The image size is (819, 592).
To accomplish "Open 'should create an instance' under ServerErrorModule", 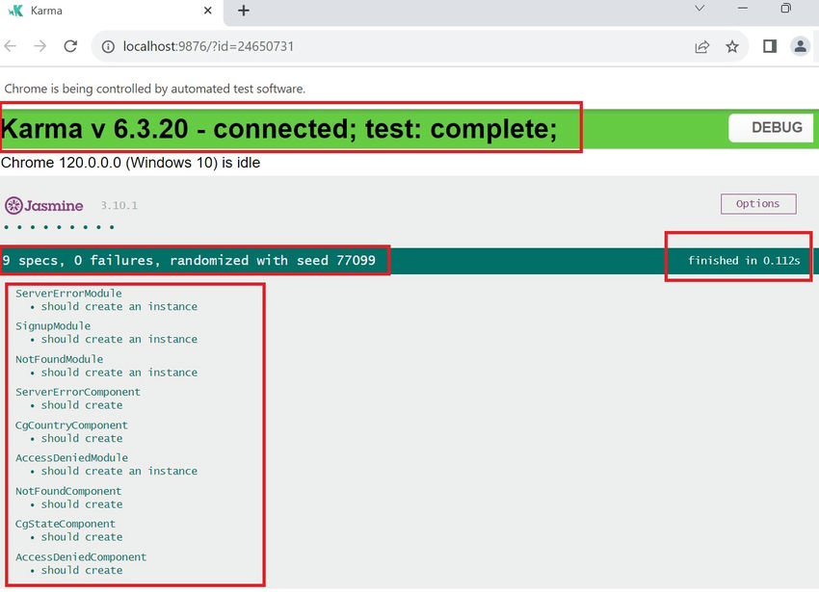I will point(119,306).
